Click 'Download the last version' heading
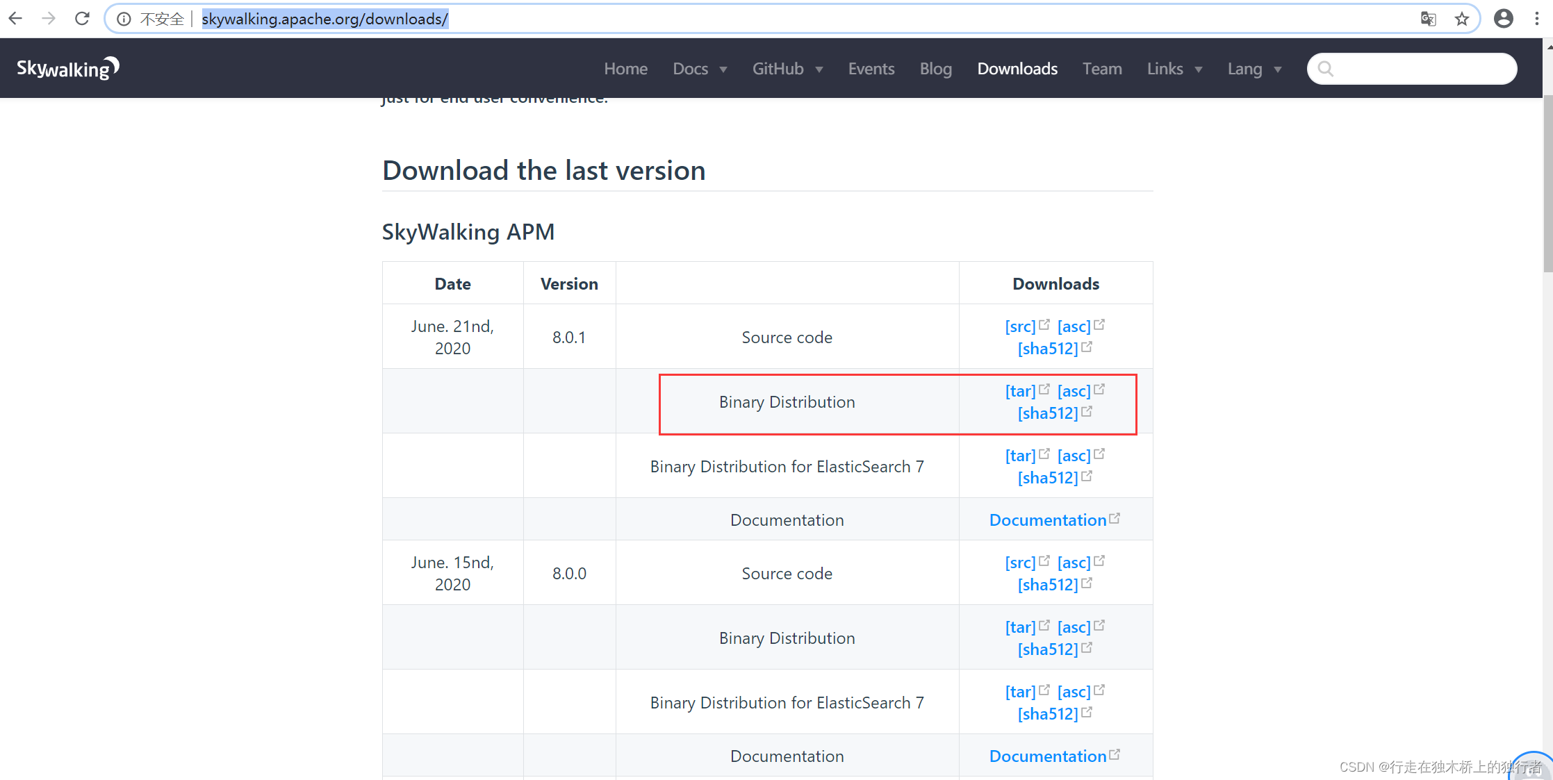Viewport: 1553px width, 780px height. [x=543, y=170]
